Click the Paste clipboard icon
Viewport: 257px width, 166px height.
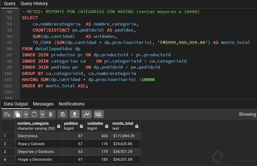[x=34, y=115]
